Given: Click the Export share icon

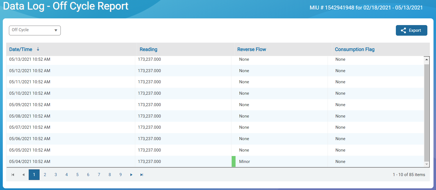Looking at the screenshot, I should tap(403, 30).
